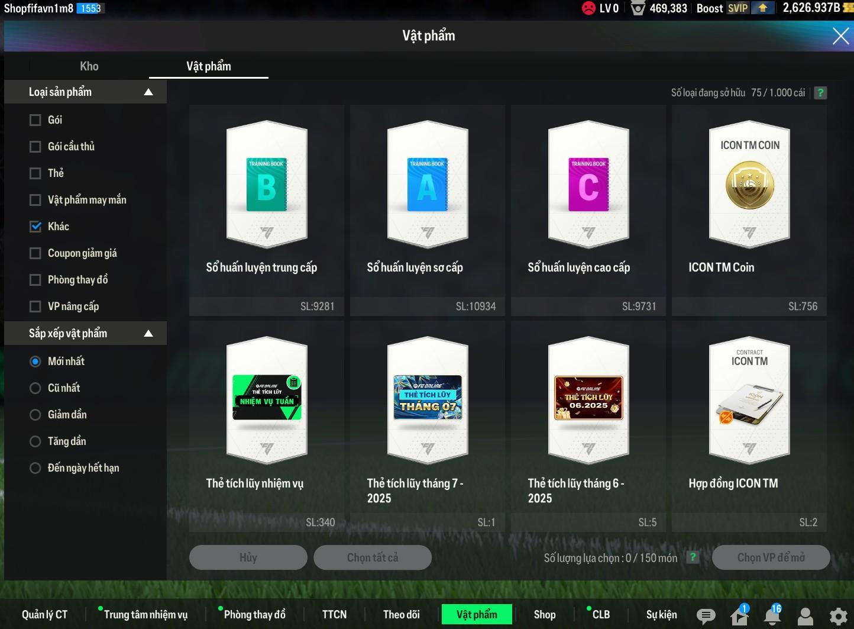Open the settings gear icon
This screenshot has height=629, width=854.
coord(838,616)
